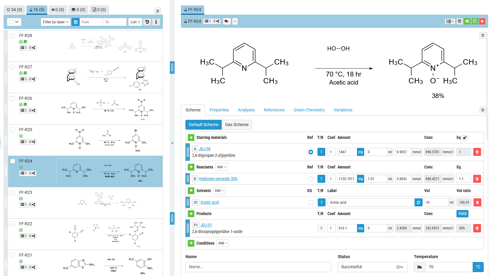Check the checkbox for reaction FF-R25

click(12, 130)
